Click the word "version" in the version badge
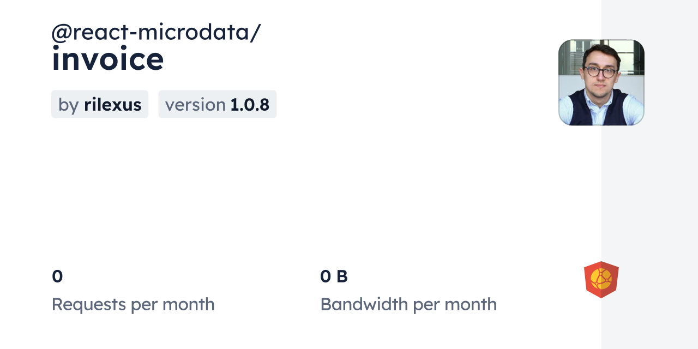The width and height of the screenshot is (698, 349). point(195,105)
